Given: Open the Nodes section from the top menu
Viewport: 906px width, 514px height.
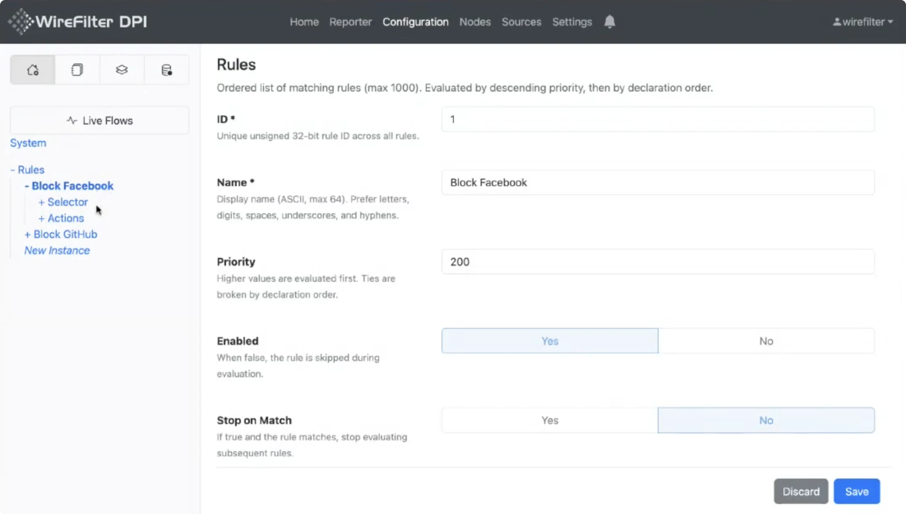Looking at the screenshot, I should coord(474,21).
